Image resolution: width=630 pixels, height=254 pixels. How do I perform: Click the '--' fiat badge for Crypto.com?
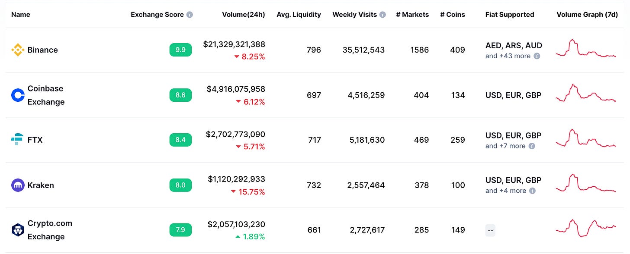490,230
